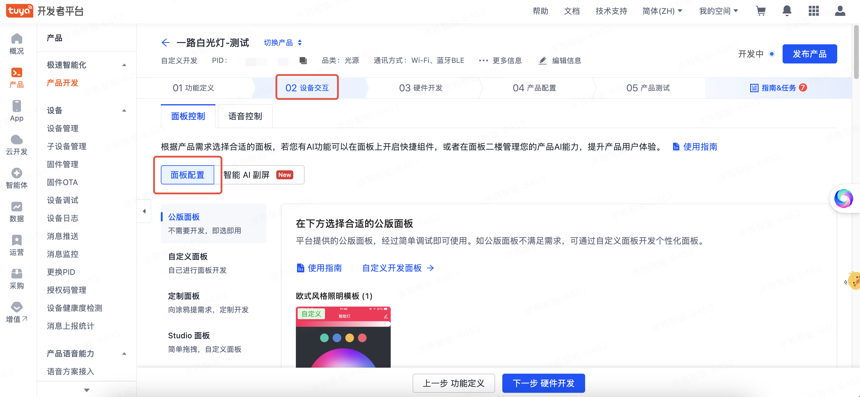Select the 自定义面板 panel option
The width and height of the screenshot is (860, 397).
(214, 263)
